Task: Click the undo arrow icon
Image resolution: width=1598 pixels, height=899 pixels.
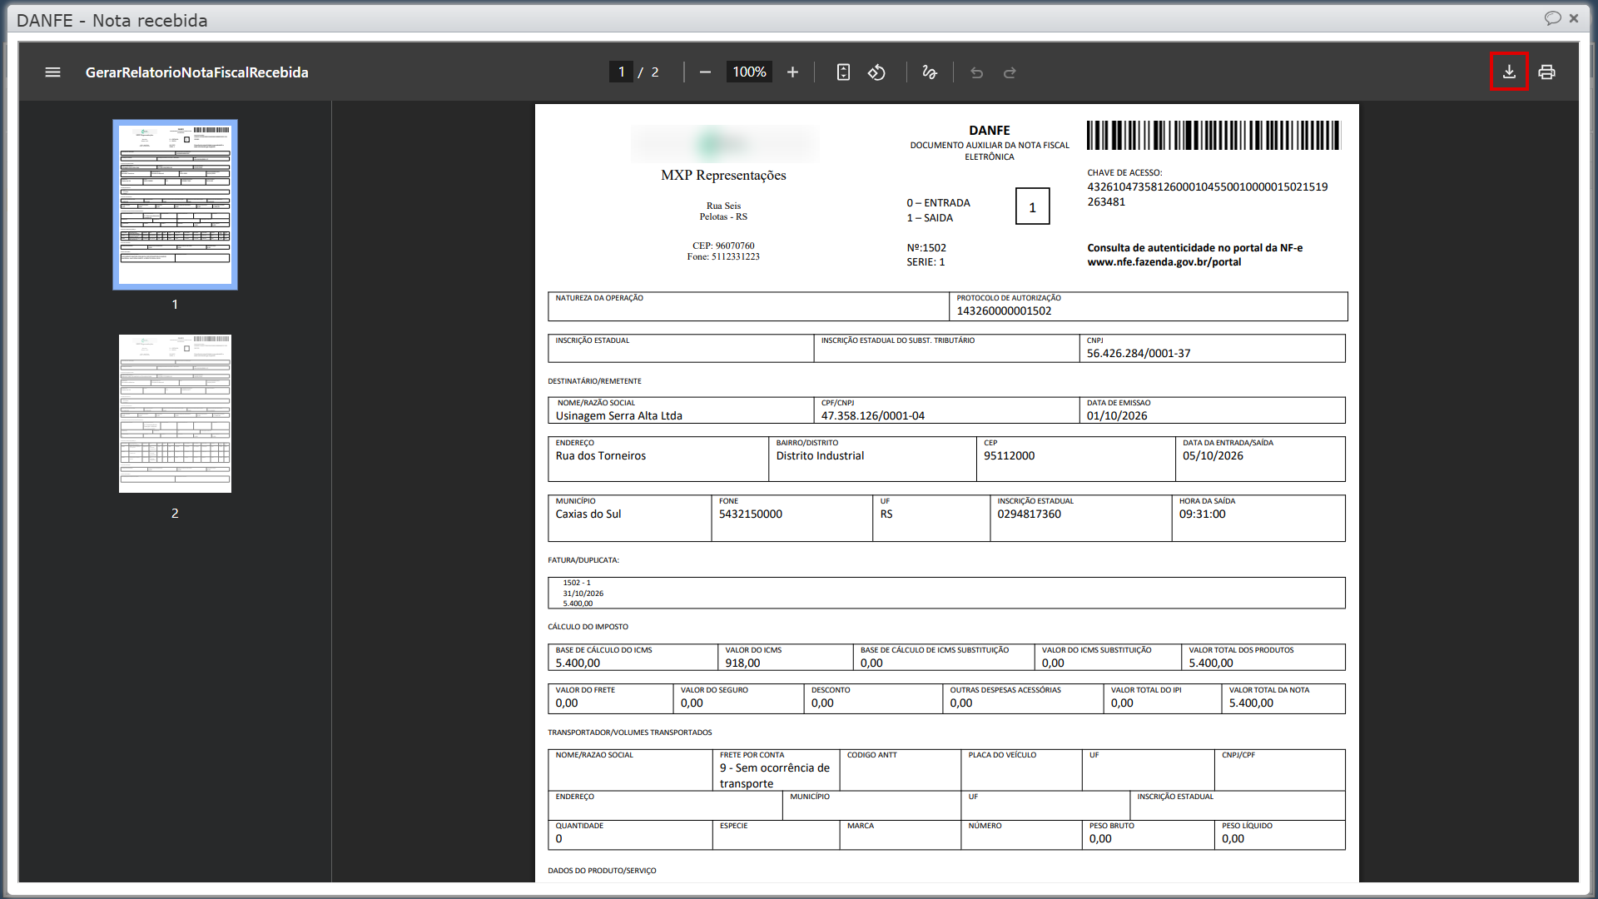Action: pyautogui.click(x=976, y=72)
